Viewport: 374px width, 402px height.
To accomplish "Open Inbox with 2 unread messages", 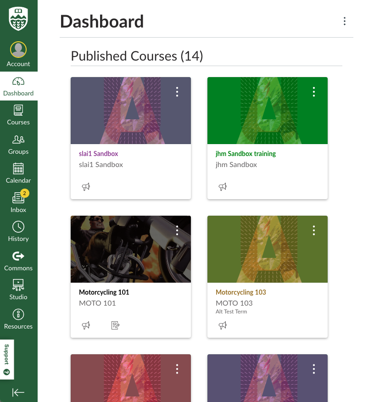I will click(18, 202).
